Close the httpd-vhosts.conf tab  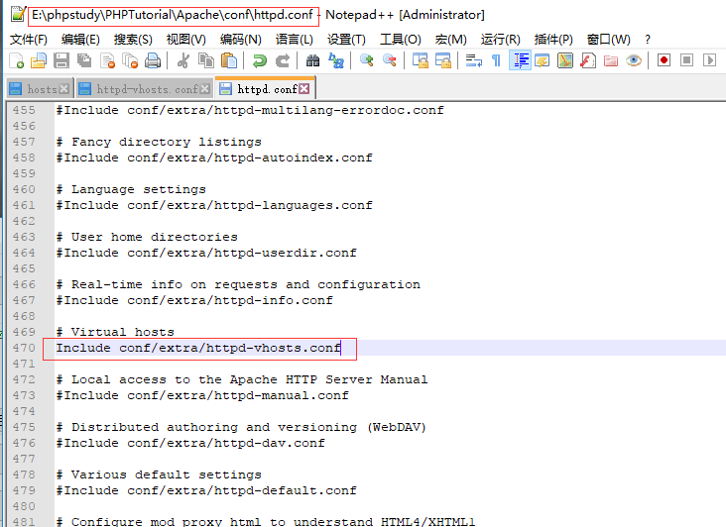[204, 89]
